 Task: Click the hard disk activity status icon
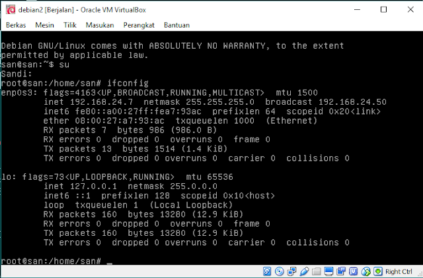[x=267, y=271]
